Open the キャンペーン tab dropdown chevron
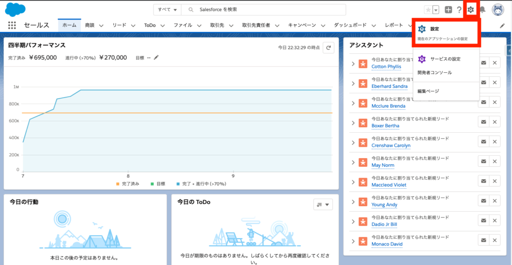Image resolution: width=512 pixels, height=265 pixels. coord(323,25)
